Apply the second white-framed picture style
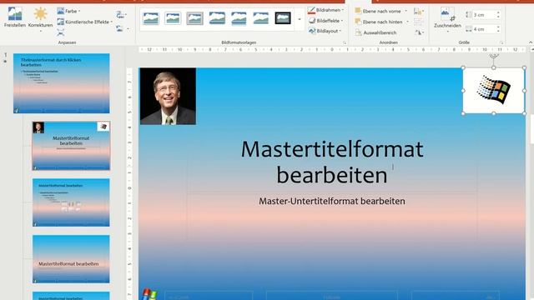This screenshot has width=534, height=300. pyautogui.click(x=173, y=18)
